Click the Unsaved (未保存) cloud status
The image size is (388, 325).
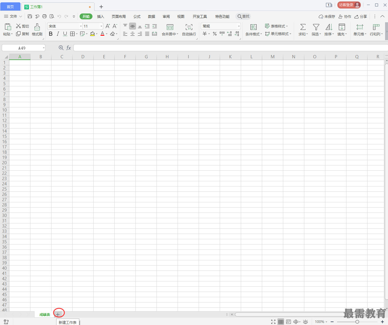(327, 16)
